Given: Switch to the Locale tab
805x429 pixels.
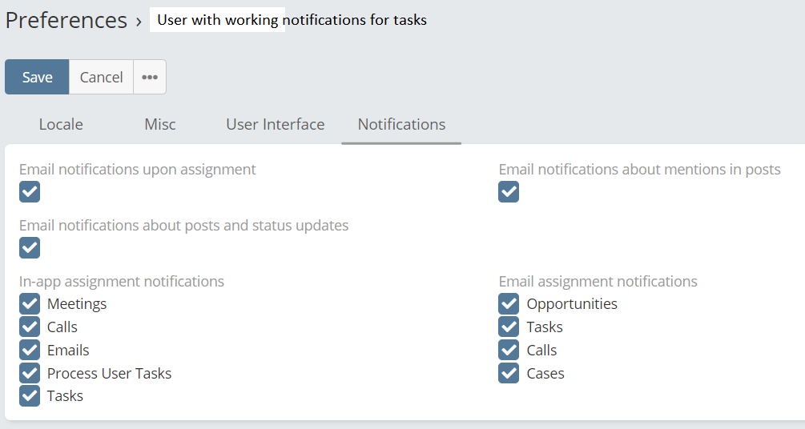Looking at the screenshot, I should (x=61, y=124).
